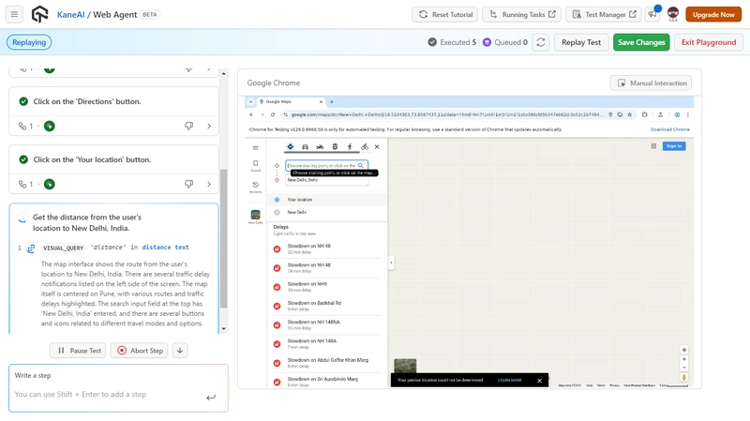Click the KaneAI logo icon
750x421 pixels.
(x=39, y=14)
